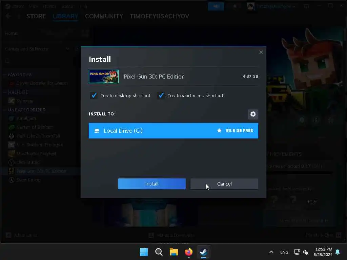Click the user avatar in Steam header
347x260 pixels.
coord(250,6)
